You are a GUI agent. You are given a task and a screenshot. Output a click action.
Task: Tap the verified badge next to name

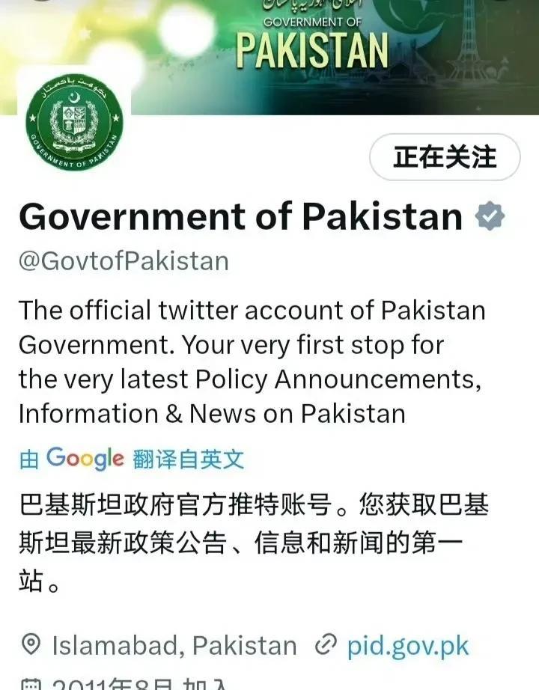[490, 216]
